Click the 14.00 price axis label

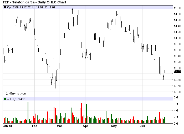click(x=177, y=38)
